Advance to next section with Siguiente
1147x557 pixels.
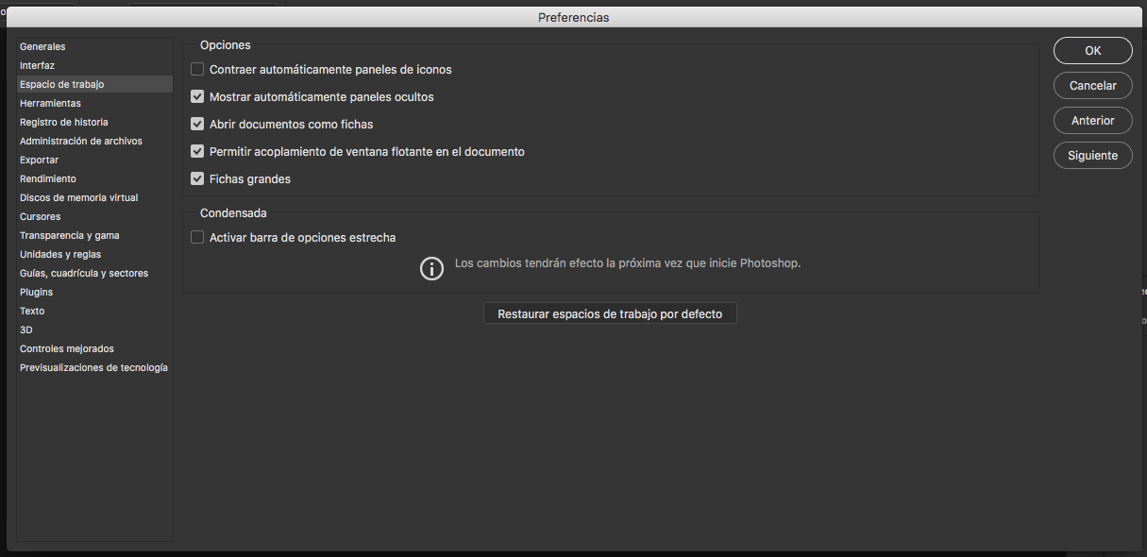[1092, 156]
